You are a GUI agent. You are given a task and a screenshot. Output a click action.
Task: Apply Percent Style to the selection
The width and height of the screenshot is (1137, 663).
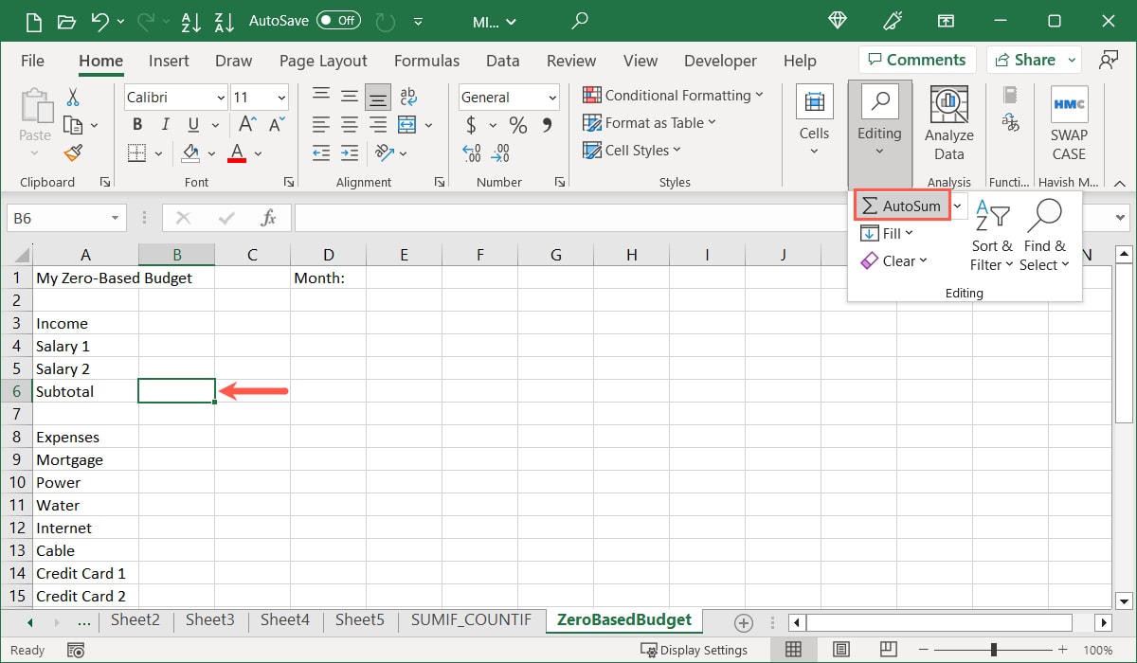(516, 124)
